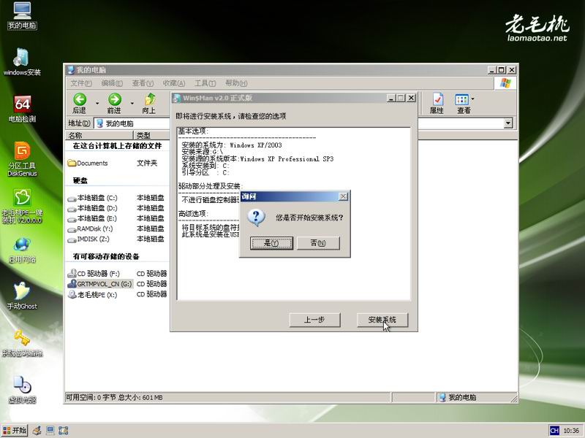Viewport: 585px width, 438px height.
Task: Open the 我的电脑 desktop icon
Action: 22,15
